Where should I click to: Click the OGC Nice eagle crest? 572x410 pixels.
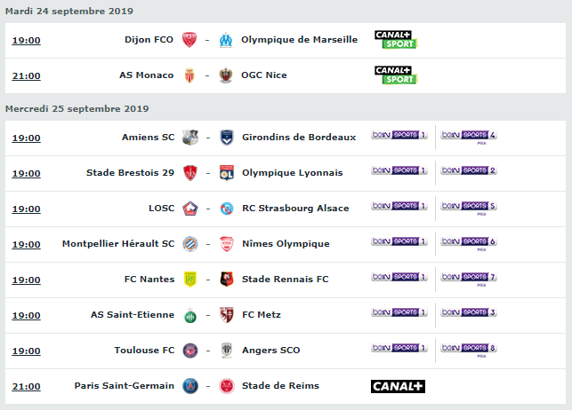click(226, 75)
